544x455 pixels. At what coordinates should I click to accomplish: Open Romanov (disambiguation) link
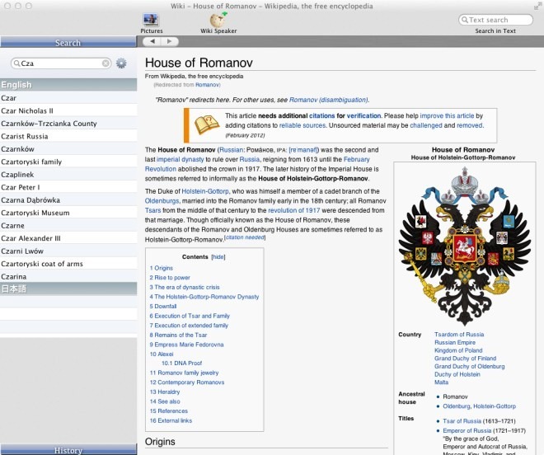coord(328,100)
